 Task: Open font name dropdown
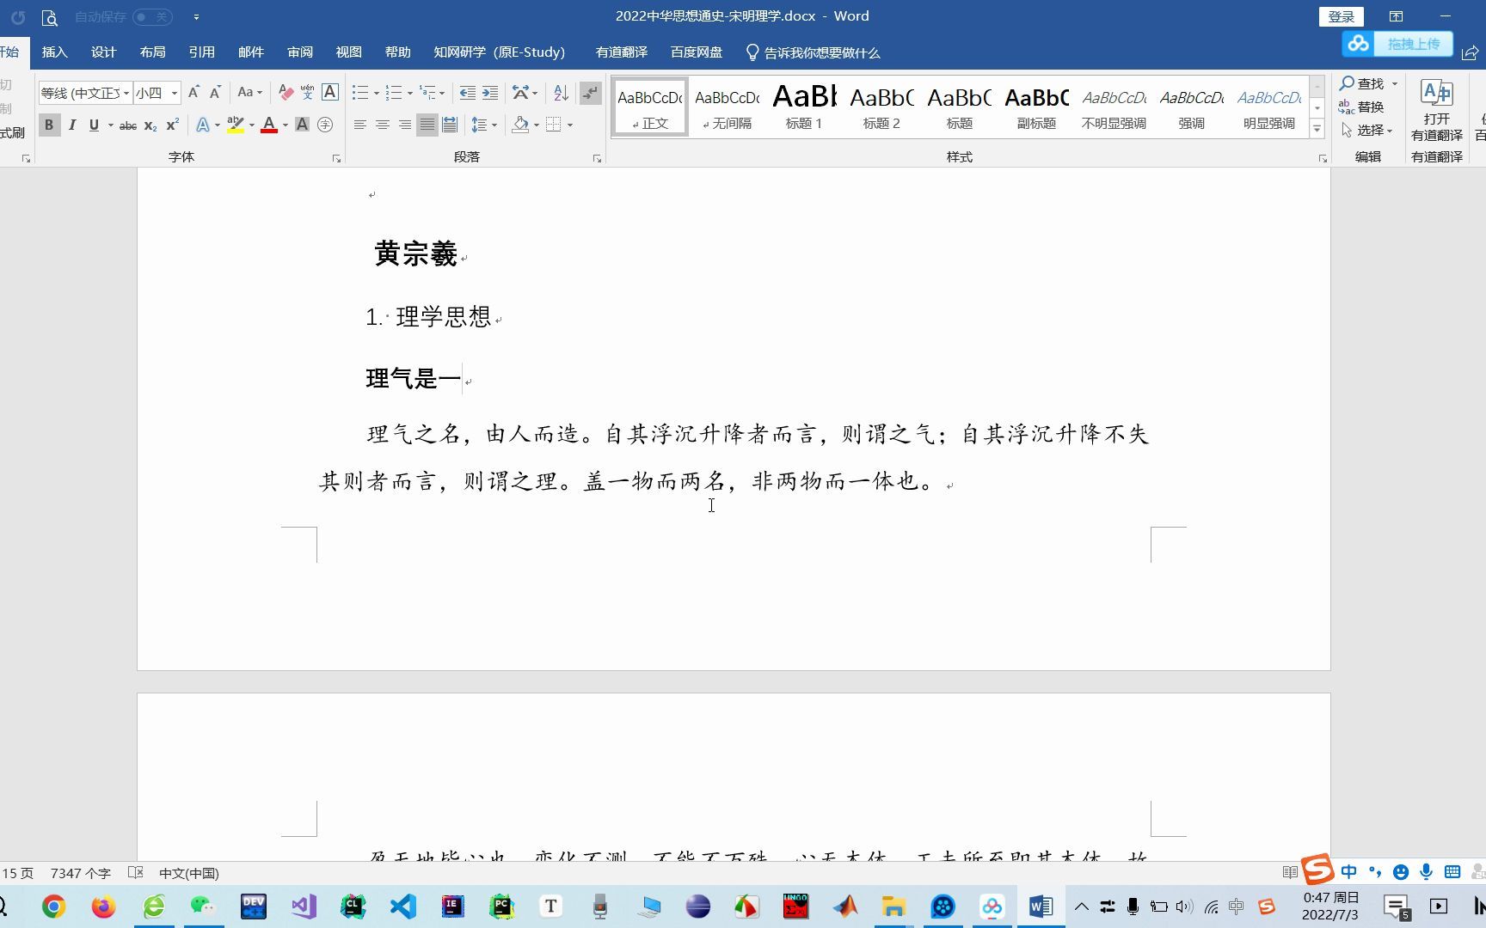point(126,93)
